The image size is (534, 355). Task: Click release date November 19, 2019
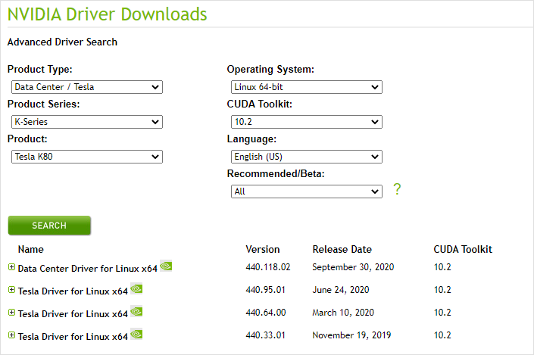(x=351, y=335)
